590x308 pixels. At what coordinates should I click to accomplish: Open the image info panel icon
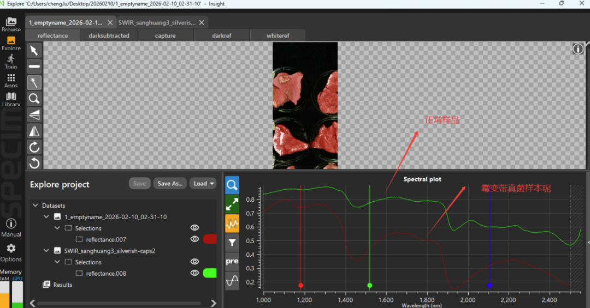(578, 49)
